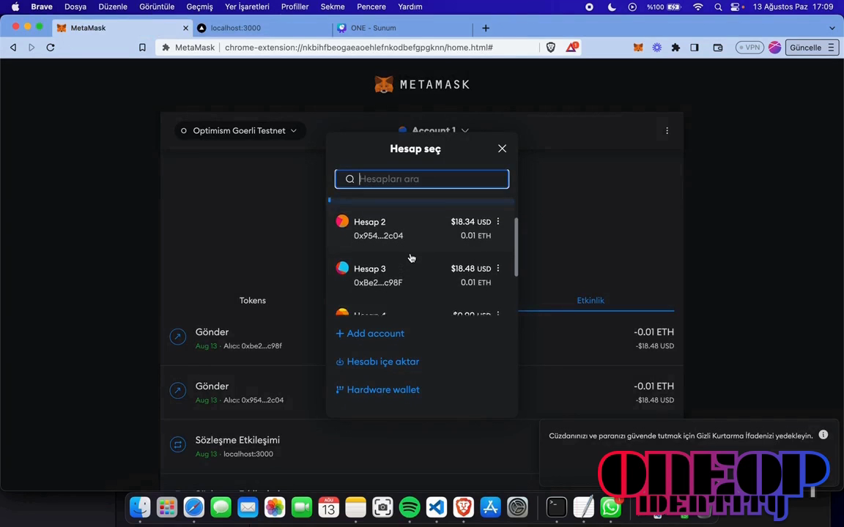Reload the current page

[x=51, y=48]
